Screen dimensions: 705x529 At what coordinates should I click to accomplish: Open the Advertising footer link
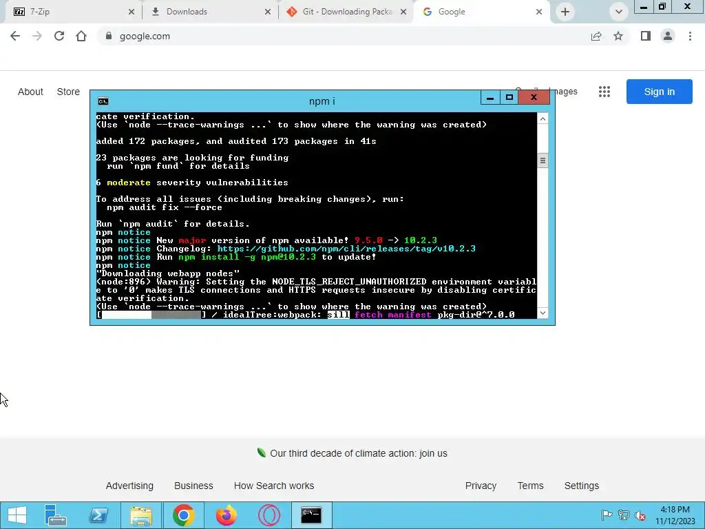tap(129, 486)
